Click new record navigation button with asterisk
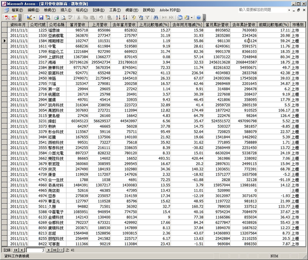The image size is (308, 260). click(x=61, y=250)
